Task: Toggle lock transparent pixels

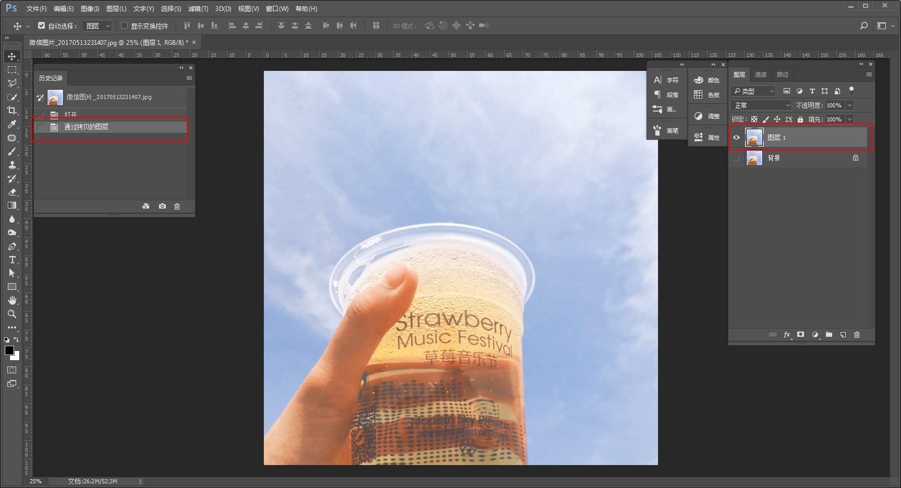Action: point(754,119)
